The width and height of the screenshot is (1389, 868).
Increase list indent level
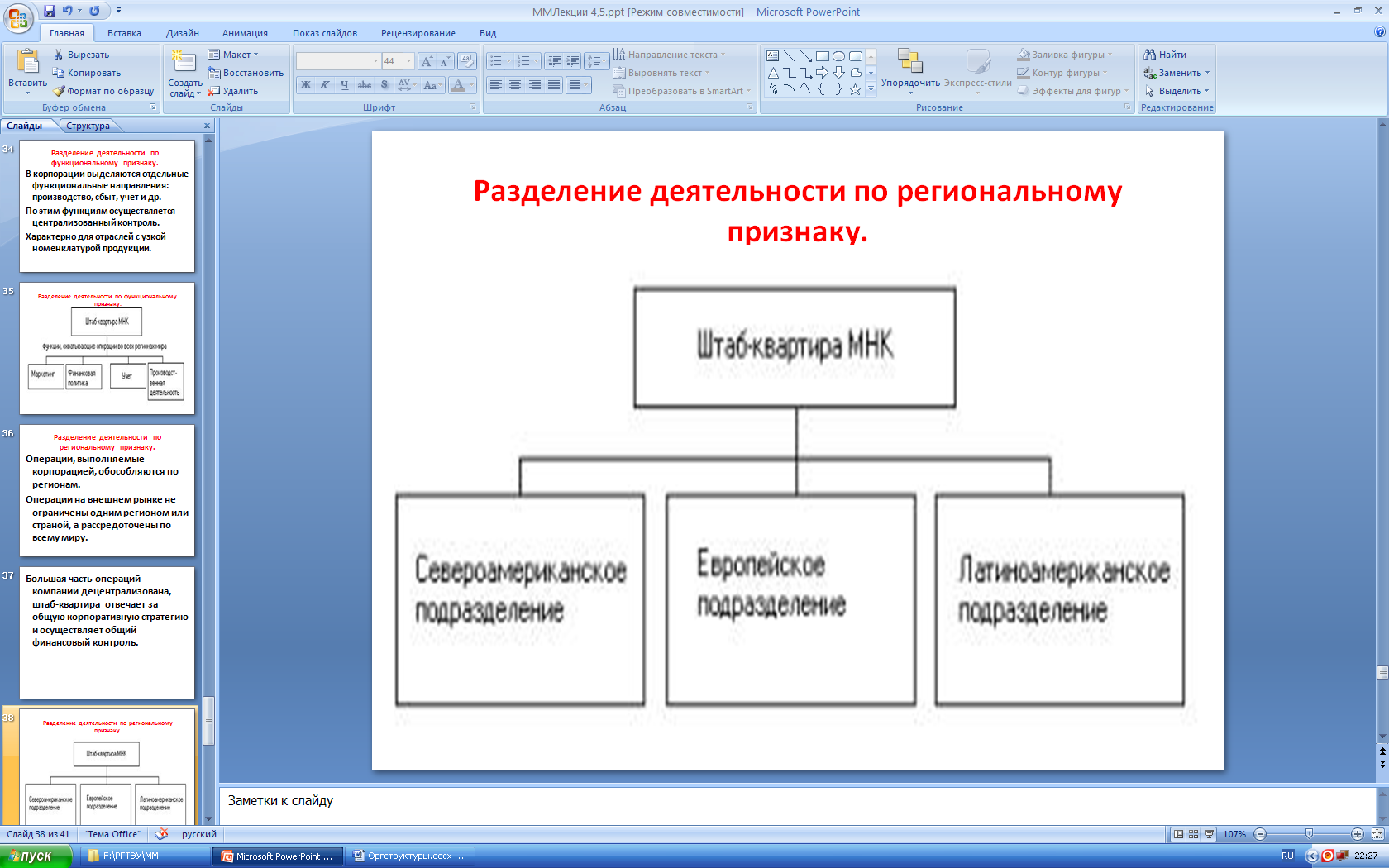point(572,61)
